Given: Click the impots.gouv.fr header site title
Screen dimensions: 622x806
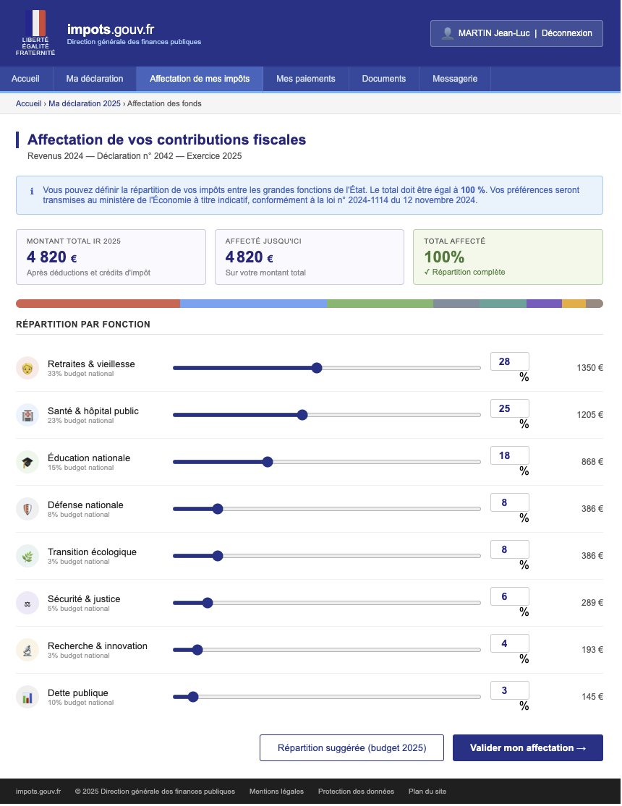Looking at the screenshot, I should coord(111,30).
